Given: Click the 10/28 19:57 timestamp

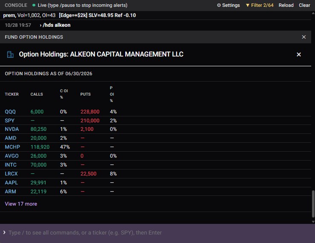Looking at the screenshot, I should (18, 25).
